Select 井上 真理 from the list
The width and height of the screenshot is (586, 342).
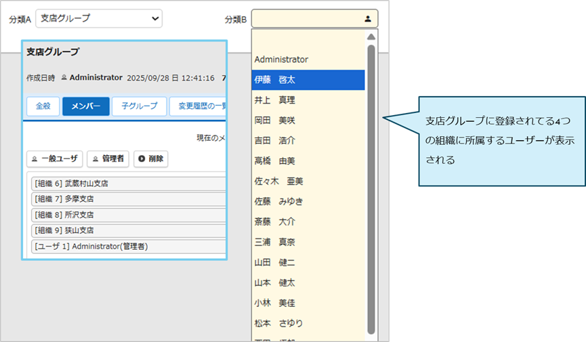point(274,100)
